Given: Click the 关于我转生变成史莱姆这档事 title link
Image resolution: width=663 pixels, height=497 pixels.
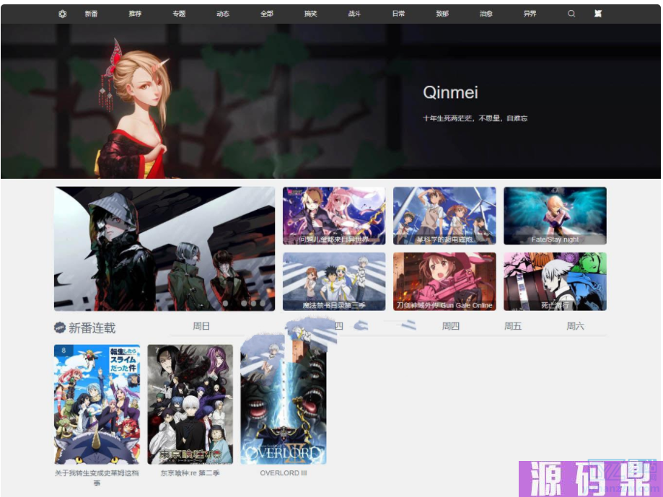Looking at the screenshot, I should pos(97,478).
